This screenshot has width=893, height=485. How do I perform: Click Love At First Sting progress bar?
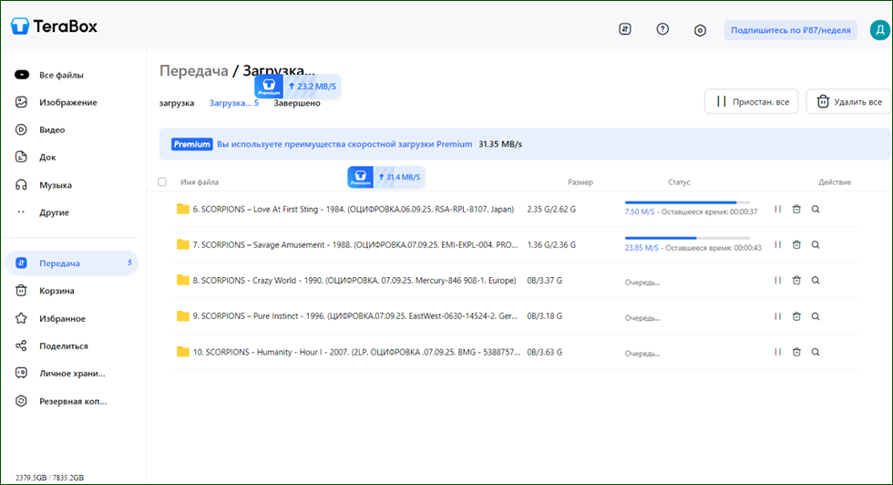click(x=687, y=202)
